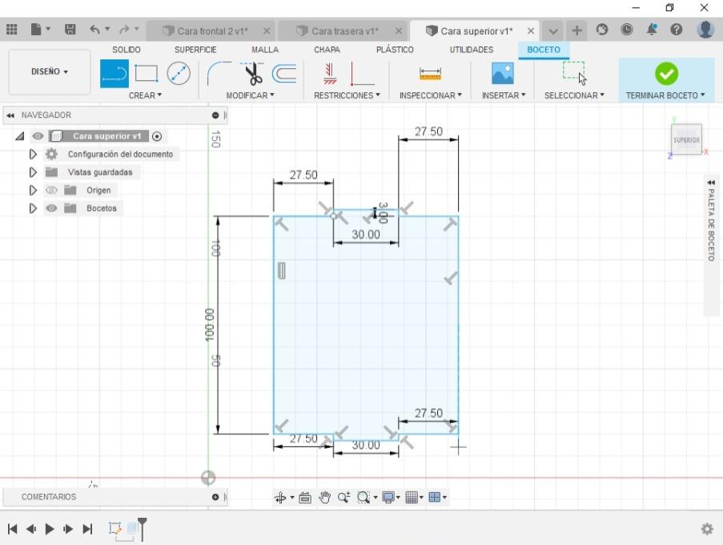Open the SELECCIONAR dropdown menu
The width and height of the screenshot is (723, 545).
tap(574, 95)
